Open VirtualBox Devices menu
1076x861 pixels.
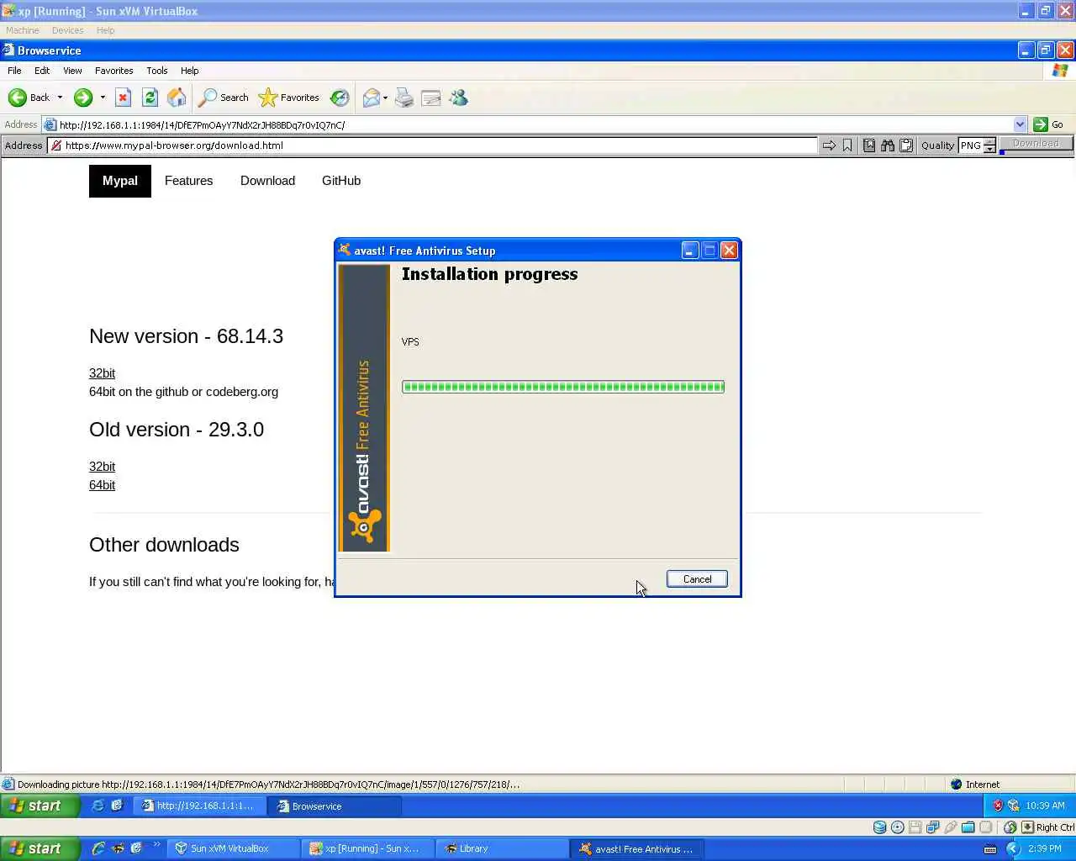(67, 30)
